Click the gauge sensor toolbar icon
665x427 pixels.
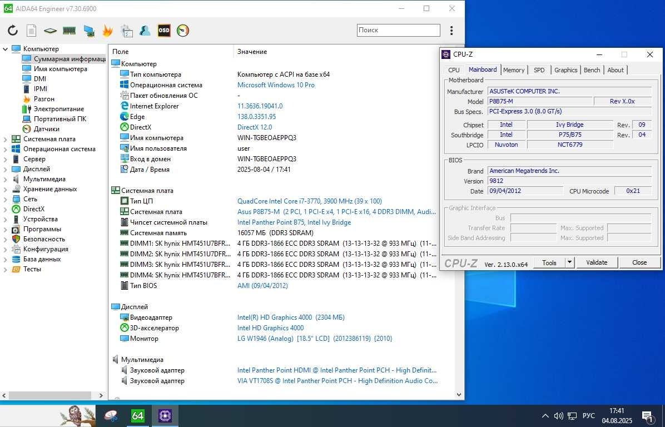pyautogui.click(x=183, y=31)
